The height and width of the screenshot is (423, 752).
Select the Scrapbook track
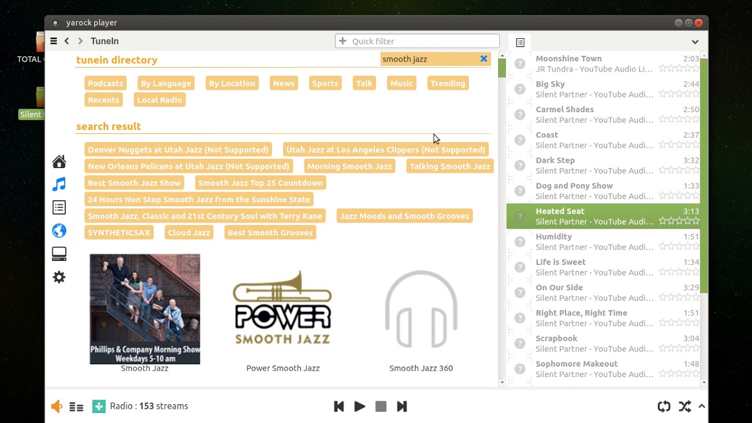[x=603, y=343]
